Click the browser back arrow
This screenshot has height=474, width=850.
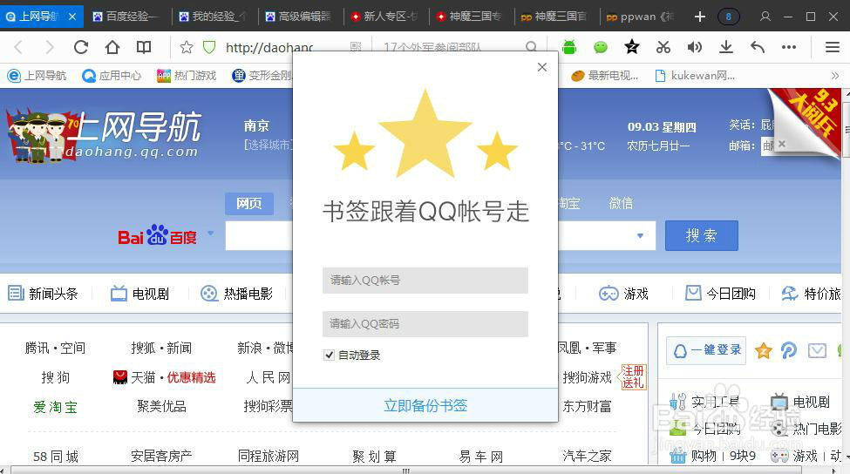(18, 48)
